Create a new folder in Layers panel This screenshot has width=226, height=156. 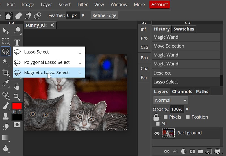[x=201, y=151]
